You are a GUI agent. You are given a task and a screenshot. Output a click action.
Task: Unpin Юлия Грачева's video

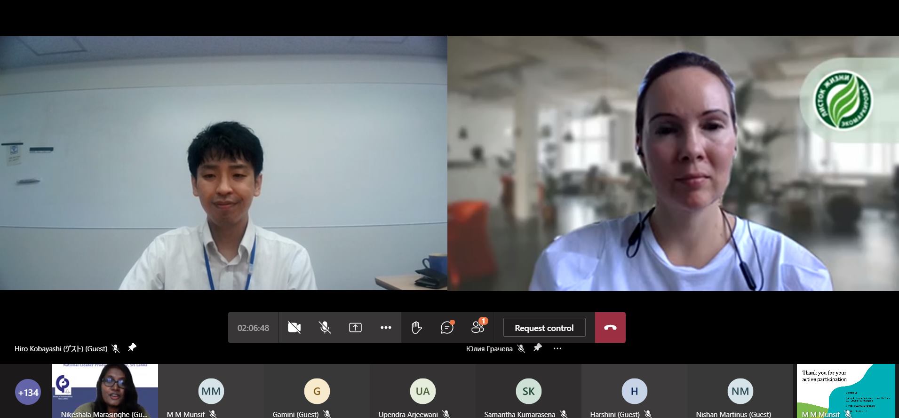click(538, 347)
